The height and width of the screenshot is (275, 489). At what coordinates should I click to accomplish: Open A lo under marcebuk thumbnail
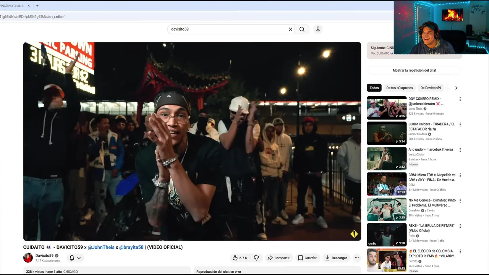387,159
